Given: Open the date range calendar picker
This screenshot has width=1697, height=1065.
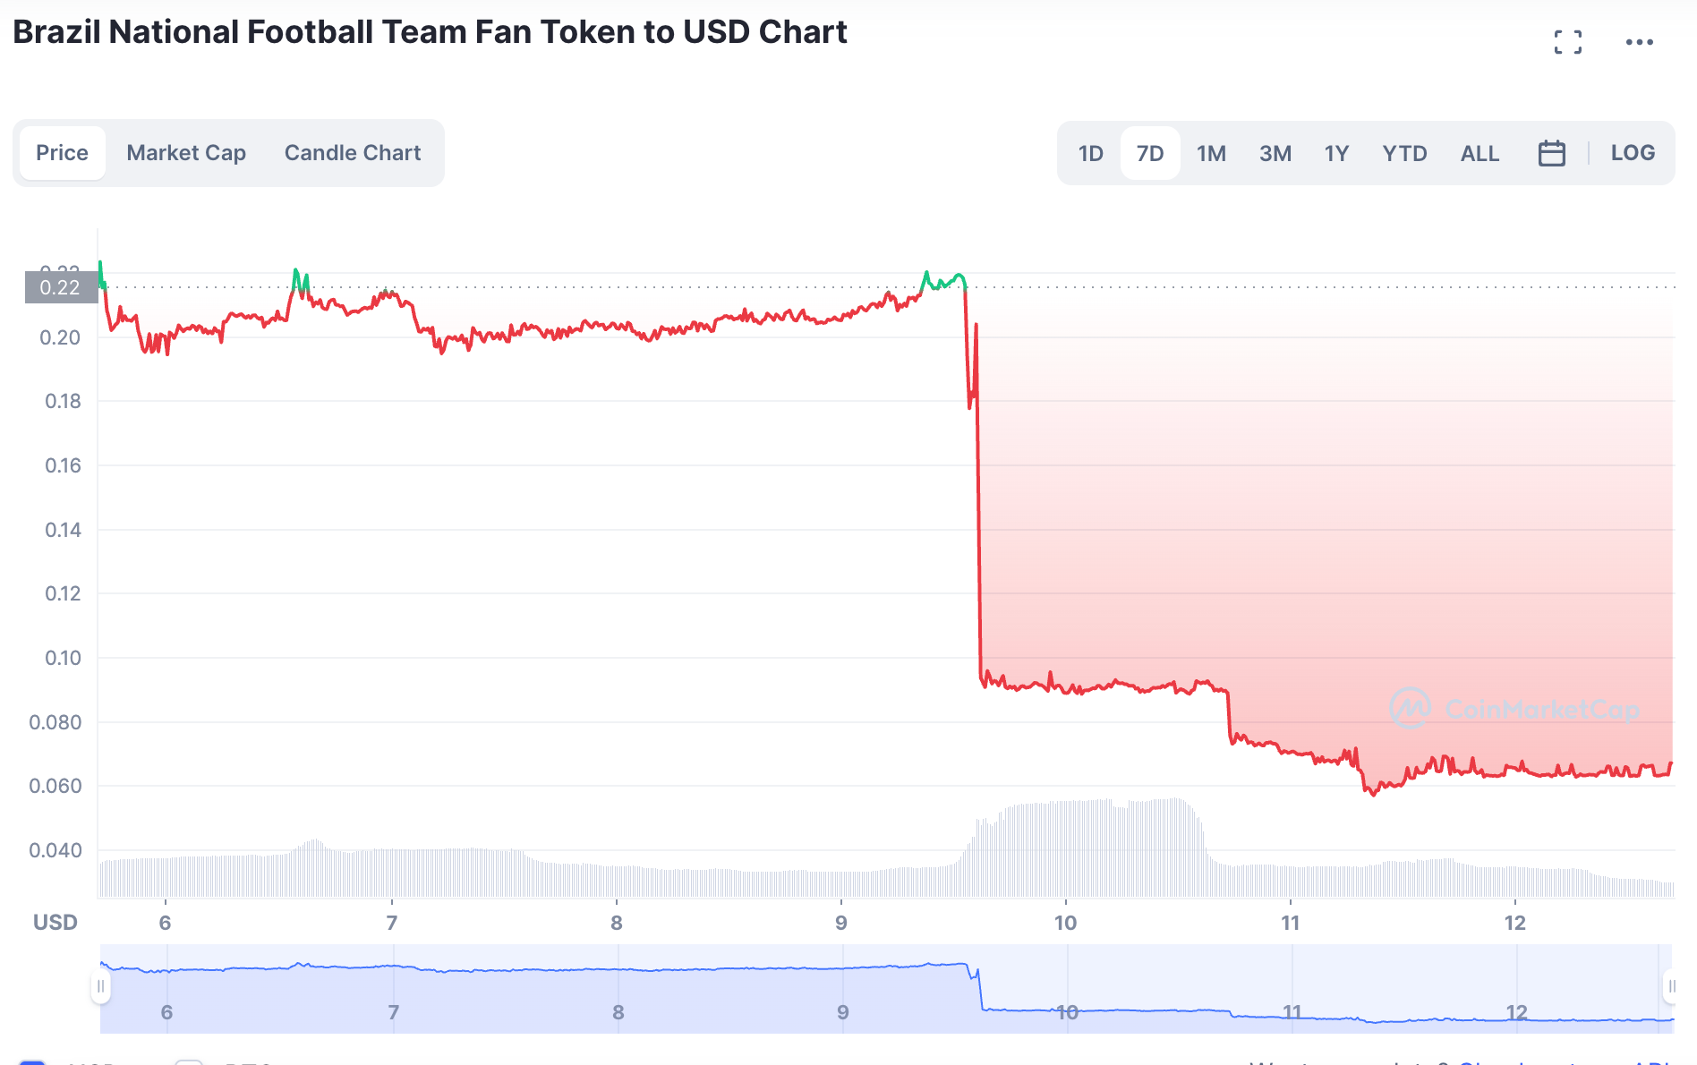Looking at the screenshot, I should (x=1553, y=152).
